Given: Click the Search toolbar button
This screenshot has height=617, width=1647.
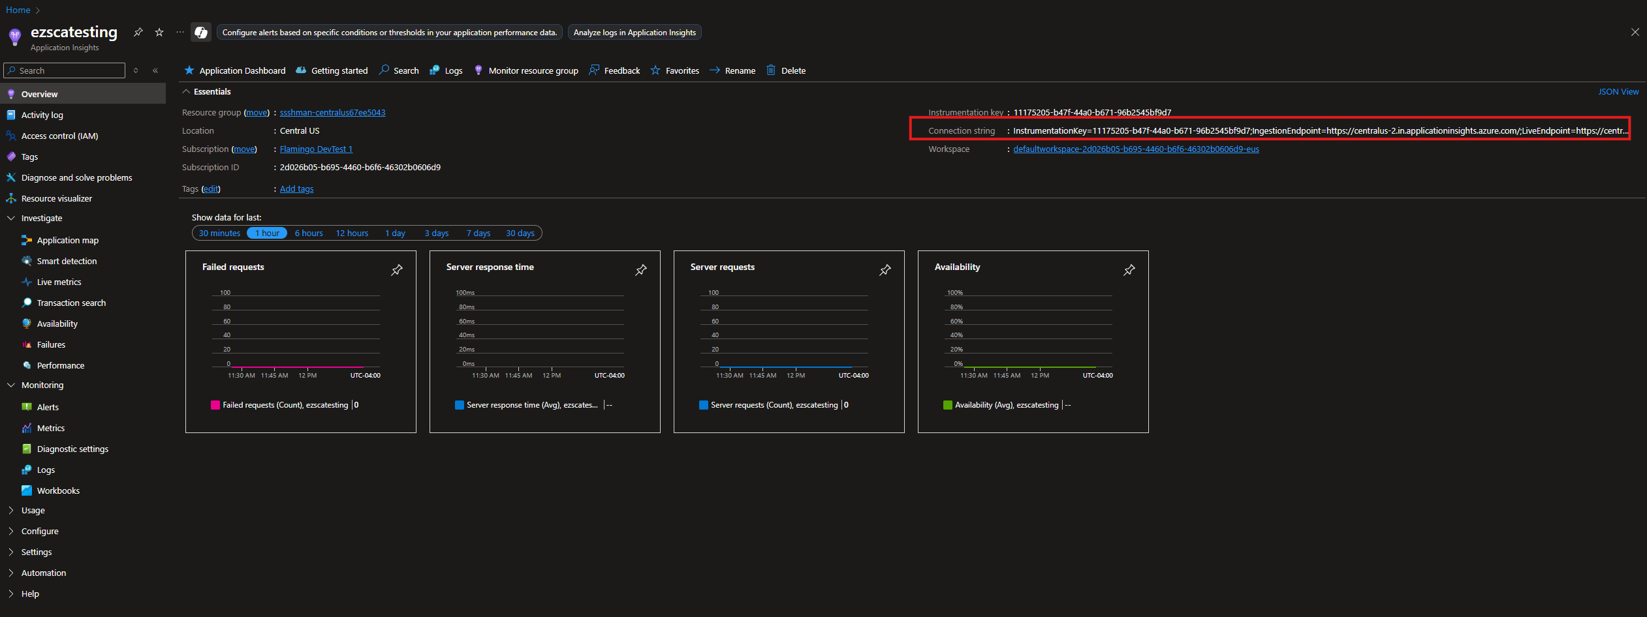Looking at the screenshot, I should click(399, 70).
